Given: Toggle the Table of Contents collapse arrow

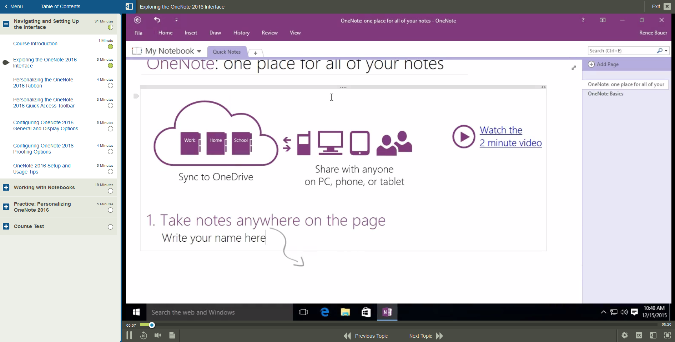Looking at the screenshot, I should tap(129, 6).
